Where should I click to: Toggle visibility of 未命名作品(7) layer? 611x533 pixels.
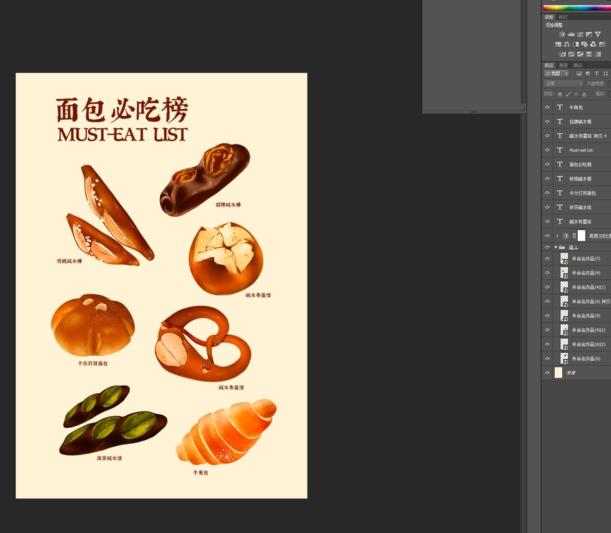point(547,258)
